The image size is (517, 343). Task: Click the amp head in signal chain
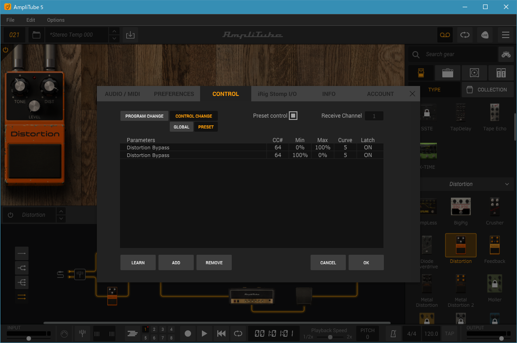252,295
